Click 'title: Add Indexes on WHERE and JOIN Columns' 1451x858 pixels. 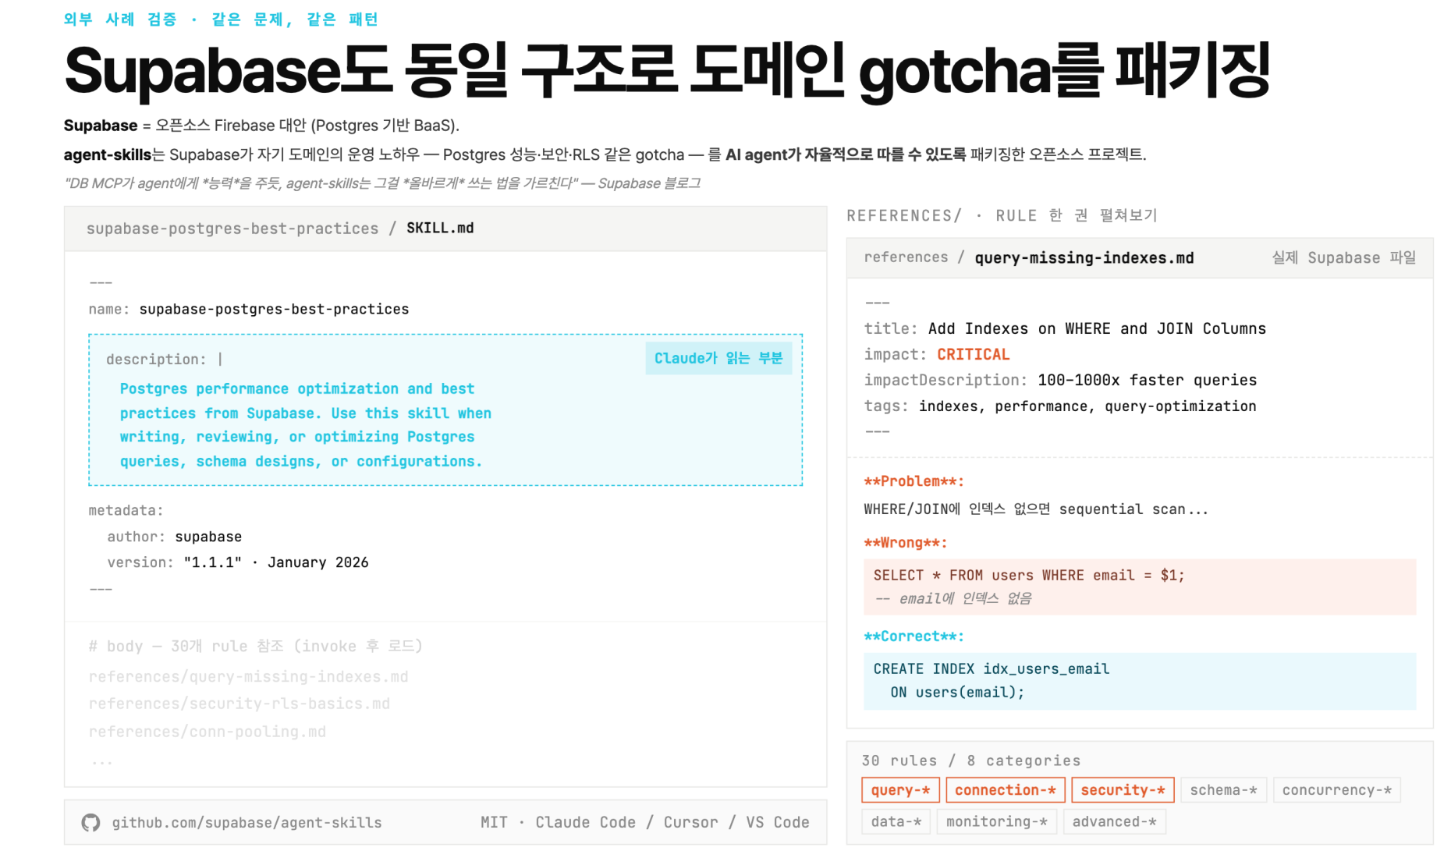tap(1065, 328)
